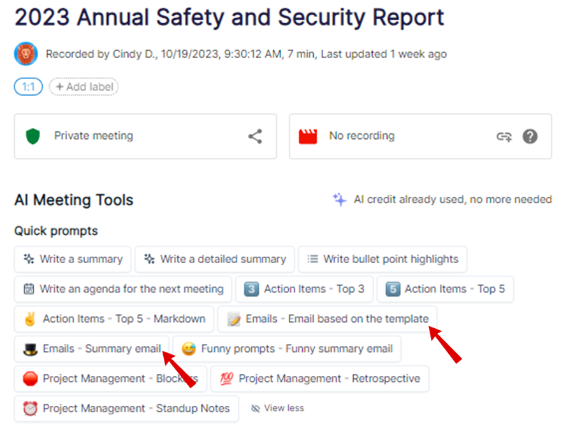Run the Write a summary prompt

(x=73, y=259)
